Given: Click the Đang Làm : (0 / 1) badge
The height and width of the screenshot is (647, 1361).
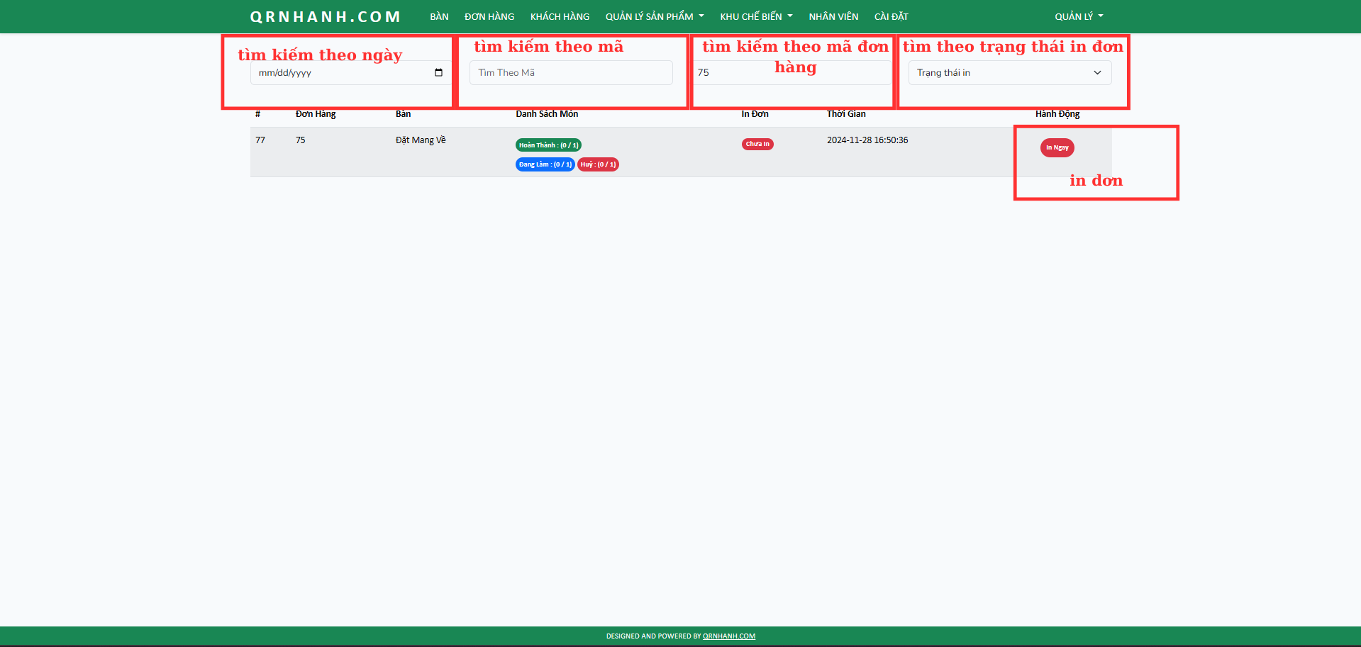Looking at the screenshot, I should pos(545,164).
